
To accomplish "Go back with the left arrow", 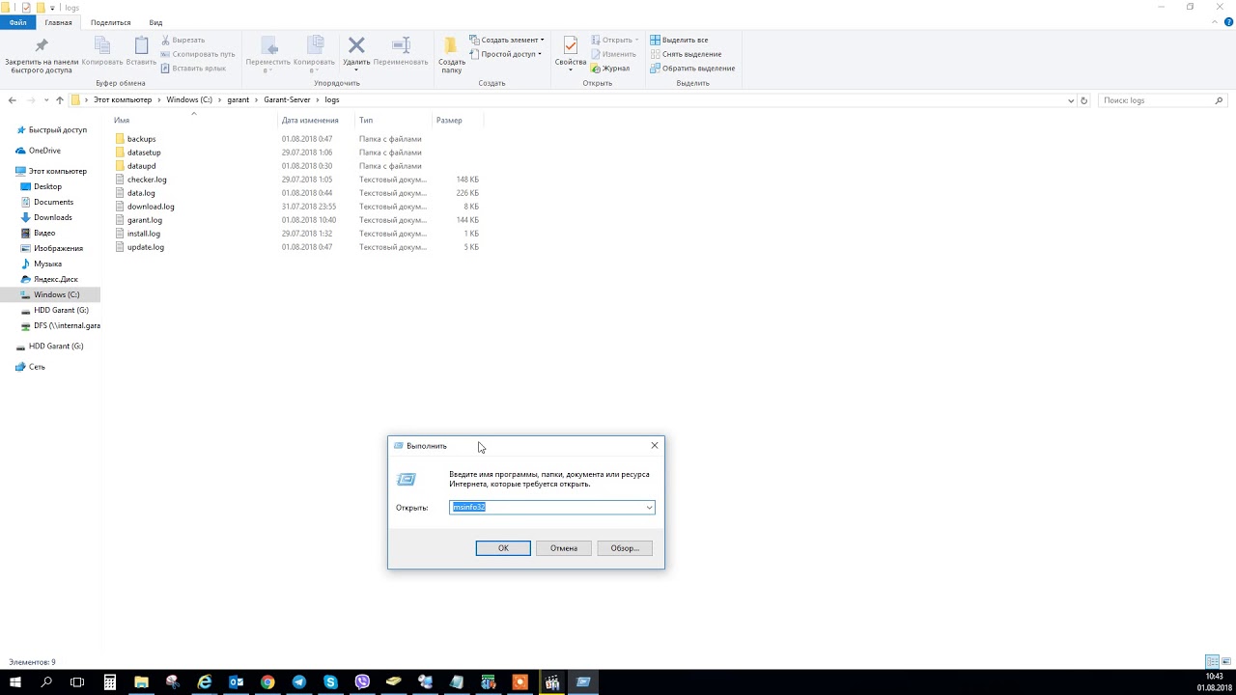I will click(13, 100).
